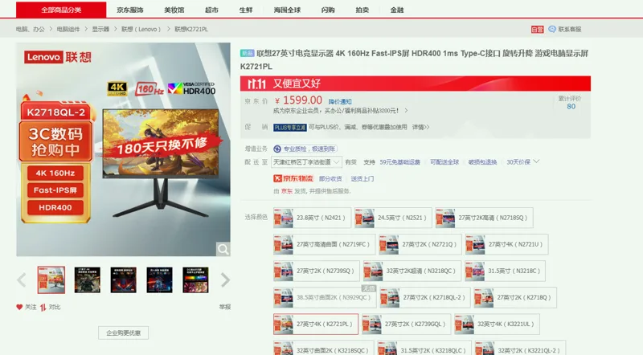Click the main Lenovo monitor product image
This screenshot has width=643, height=355.
[124, 149]
